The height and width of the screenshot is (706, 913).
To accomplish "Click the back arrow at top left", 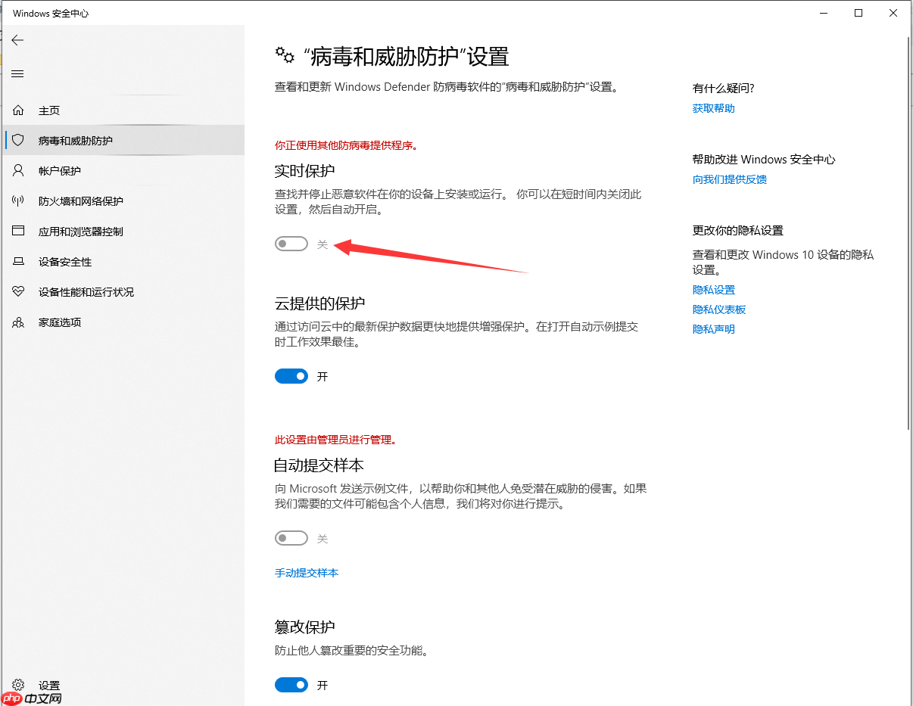I will click(x=17, y=40).
